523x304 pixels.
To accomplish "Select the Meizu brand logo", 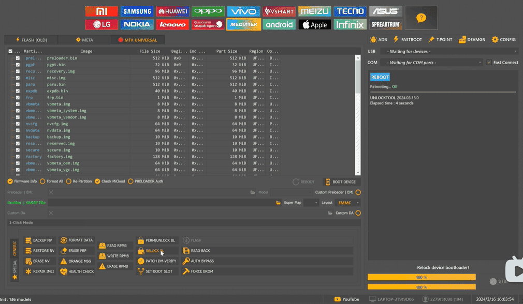I will point(314,11).
